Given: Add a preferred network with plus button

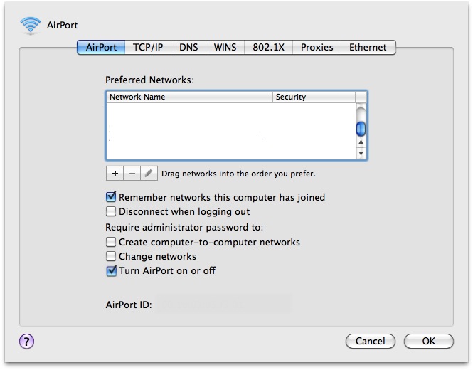Looking at the screenshot, I should (115, 174).
